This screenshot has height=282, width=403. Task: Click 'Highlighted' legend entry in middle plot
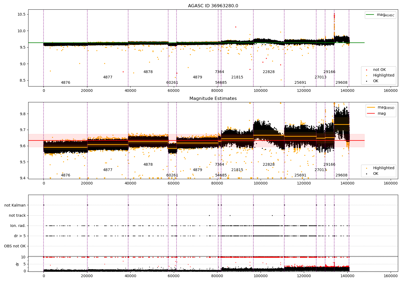380,168
